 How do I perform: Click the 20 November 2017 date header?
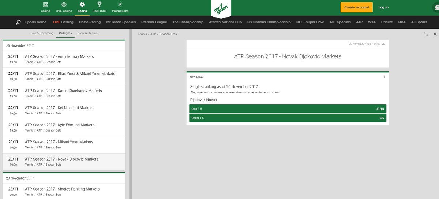tap(64, 46)
